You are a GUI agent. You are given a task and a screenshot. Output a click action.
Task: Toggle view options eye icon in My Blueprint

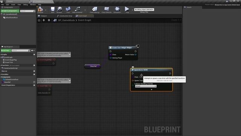tap(32, 50)
